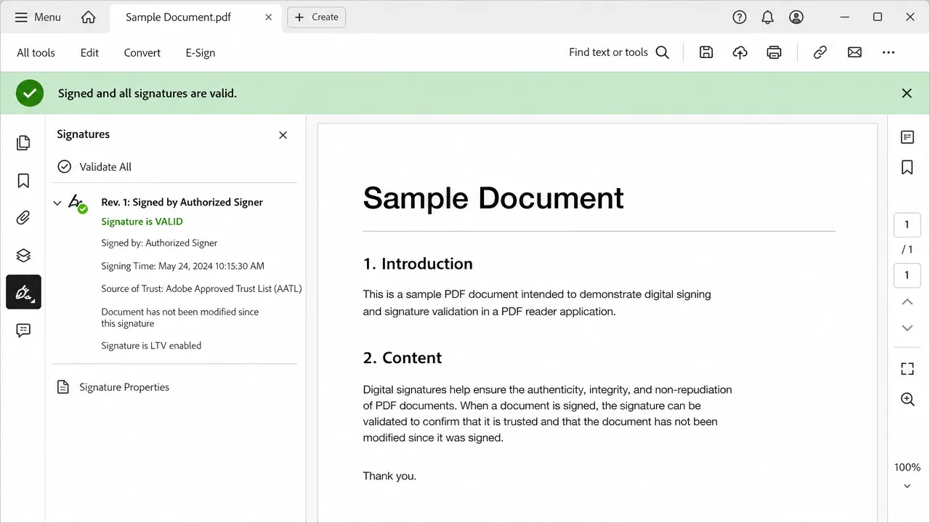The height and width of the screenshot is (523, 930).
Task: Click the 1. Introduction heading
Action: click(418, 264)
